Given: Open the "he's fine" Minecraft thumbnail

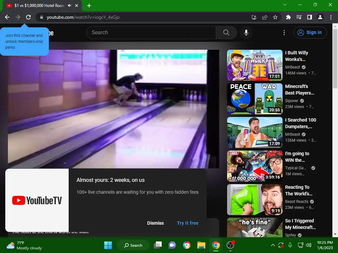Looking at the screenshot, I should click(x=254, y=227).
